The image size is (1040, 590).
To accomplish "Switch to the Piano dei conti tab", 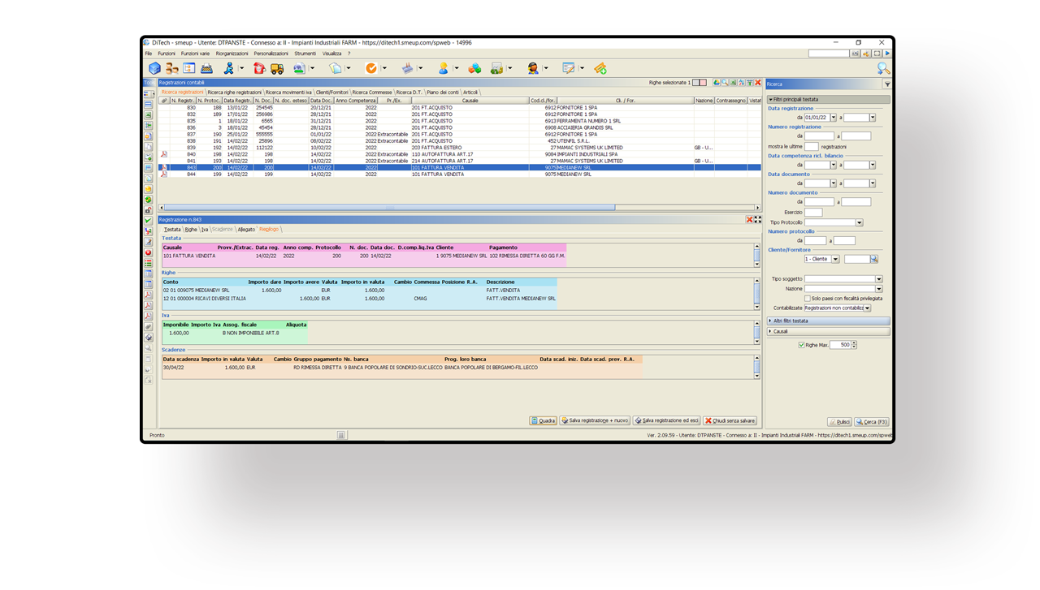I will 443,93.
